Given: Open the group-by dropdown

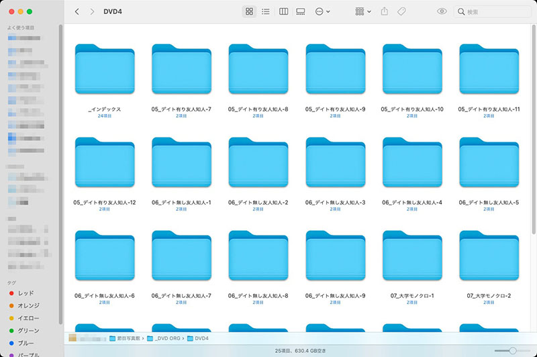Looking at the screenshot, I should tap(363, 11).
